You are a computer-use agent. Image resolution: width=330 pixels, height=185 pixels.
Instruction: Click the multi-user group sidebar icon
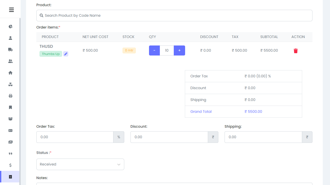point(10,61)
